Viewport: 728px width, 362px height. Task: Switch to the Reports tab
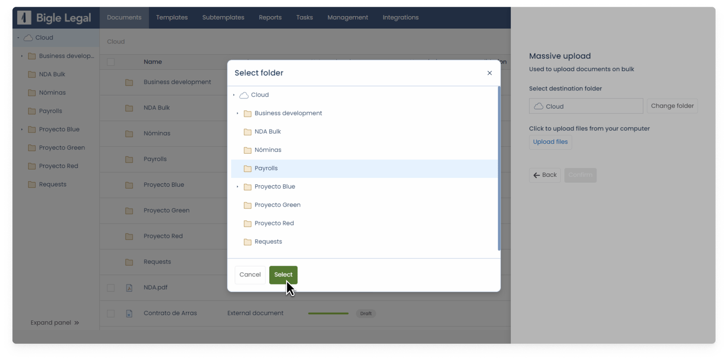pyautogui.click(x=270, y=17)
